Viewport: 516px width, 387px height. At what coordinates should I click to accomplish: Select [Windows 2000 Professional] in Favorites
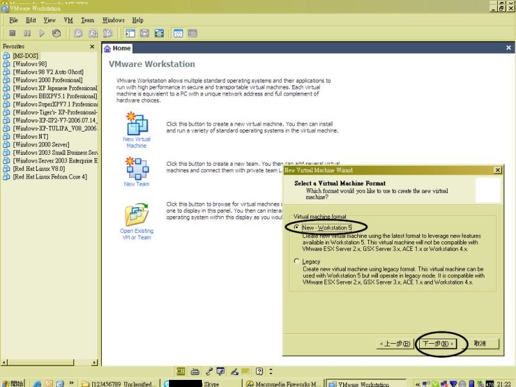pyautogui.click(x=48, y=80)
